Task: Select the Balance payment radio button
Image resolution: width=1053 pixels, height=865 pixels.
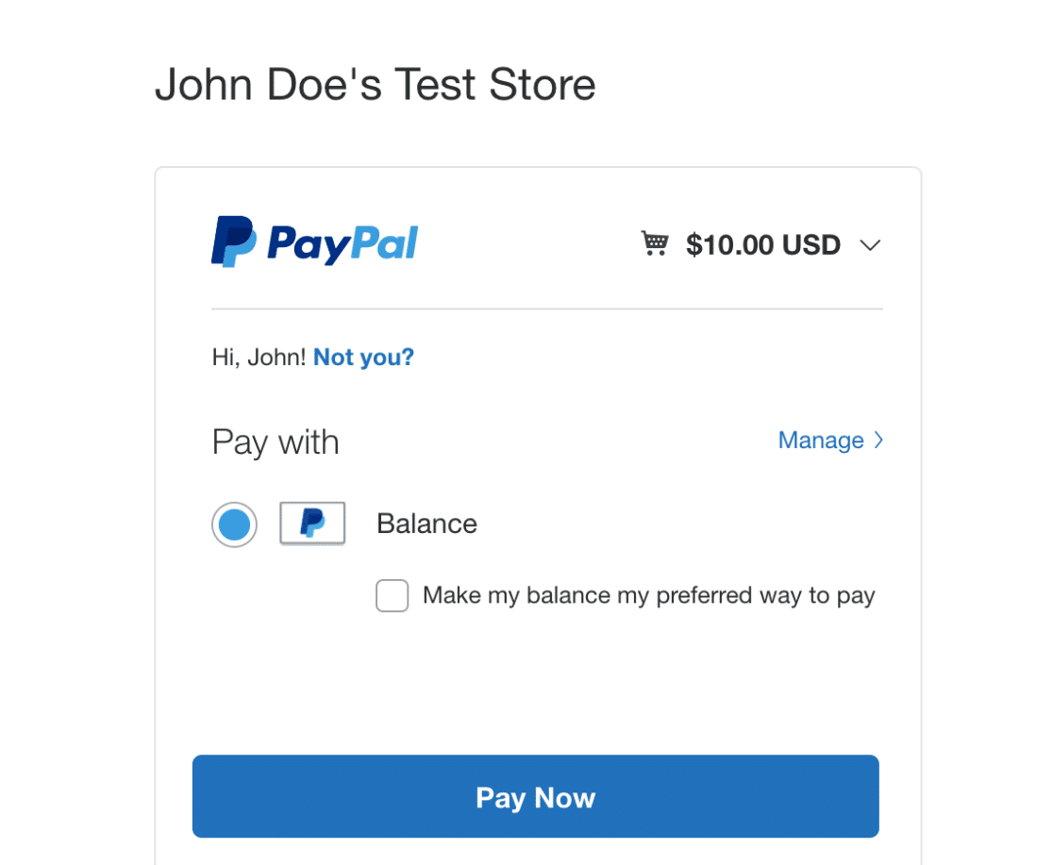Action: pos(234,524)
